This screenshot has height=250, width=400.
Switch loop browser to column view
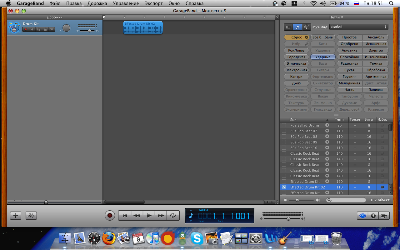[x=288, y=27]
